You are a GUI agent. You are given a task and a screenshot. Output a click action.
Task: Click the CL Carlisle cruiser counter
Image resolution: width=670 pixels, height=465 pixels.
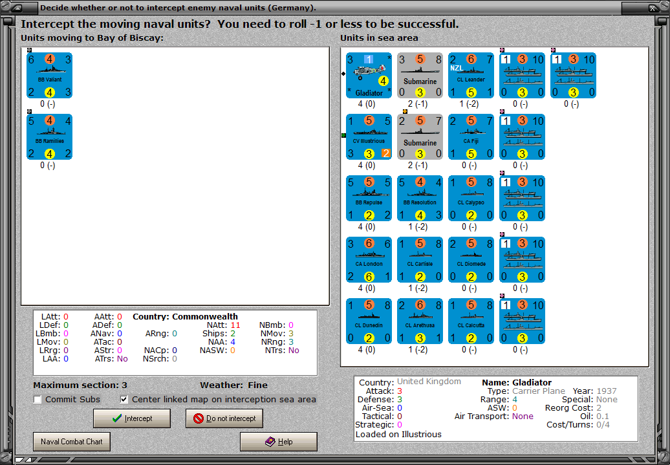(x=420, y=260)
